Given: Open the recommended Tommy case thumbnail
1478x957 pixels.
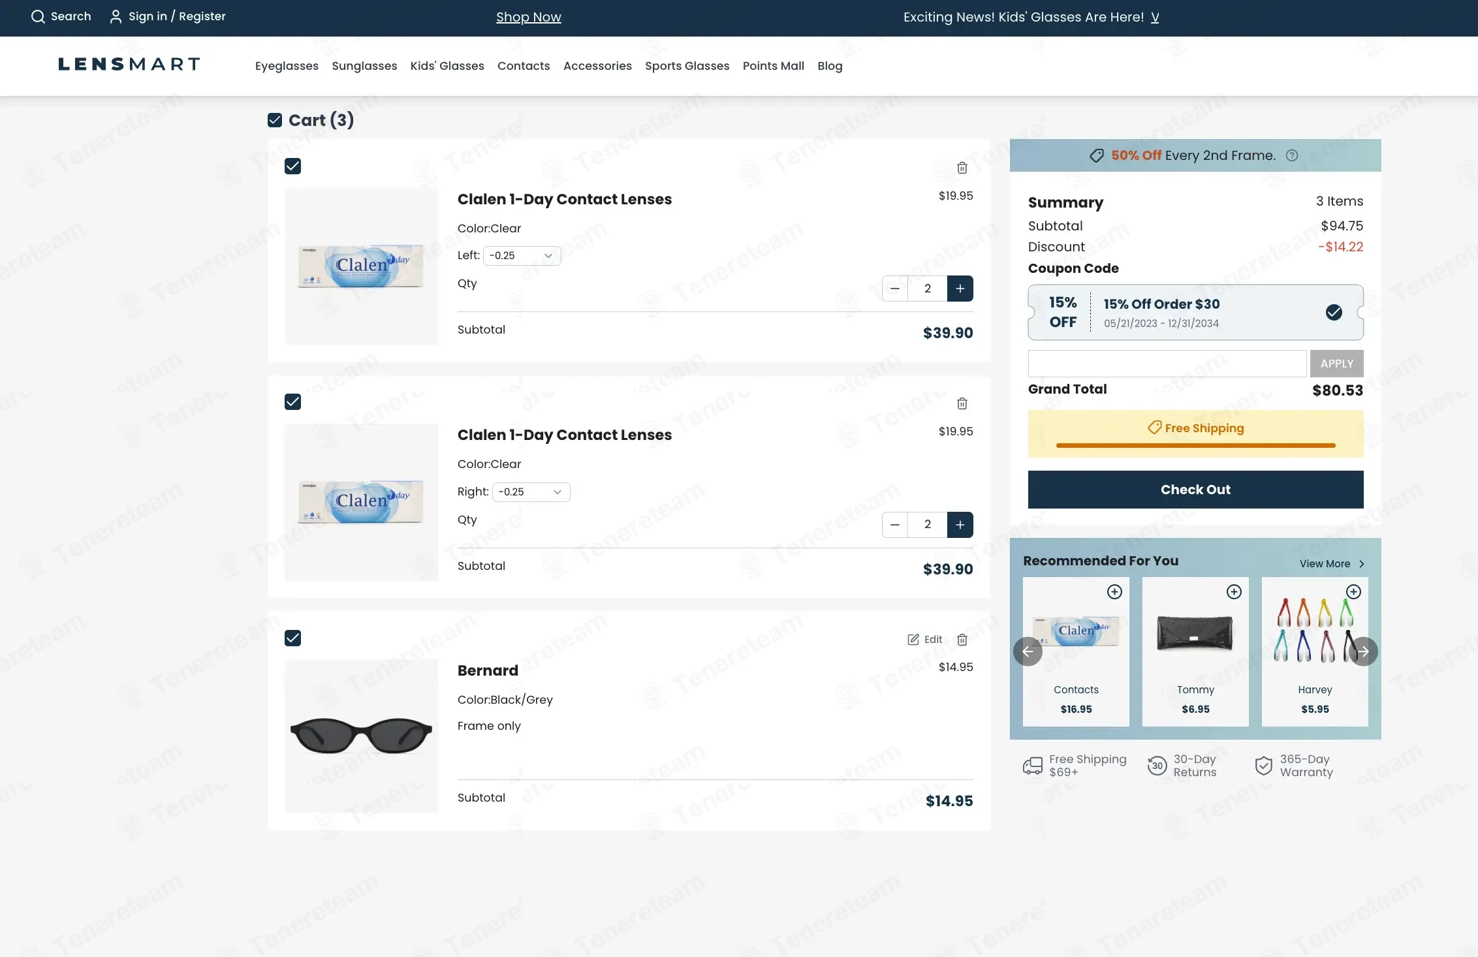Looking at the screenshot, I should [1195, 633].
